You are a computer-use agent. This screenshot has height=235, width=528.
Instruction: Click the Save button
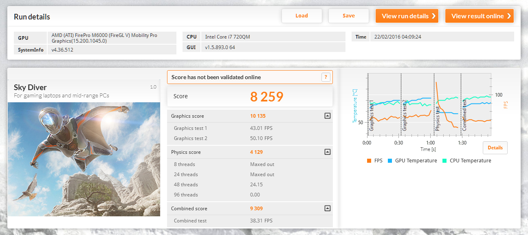tap(348, 16)
